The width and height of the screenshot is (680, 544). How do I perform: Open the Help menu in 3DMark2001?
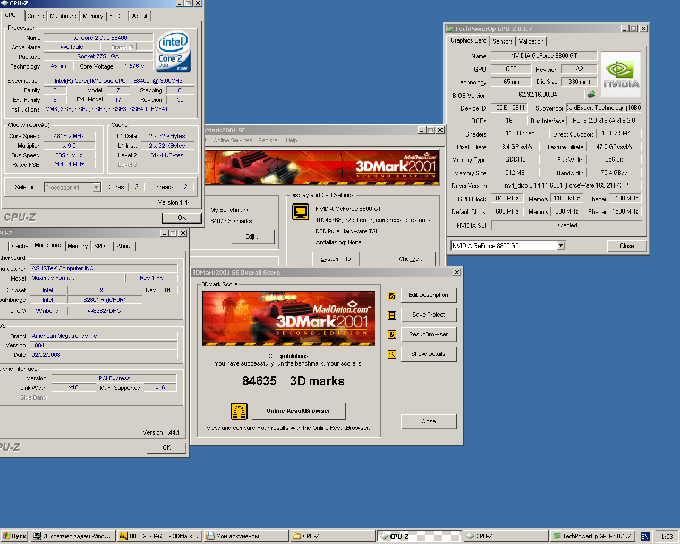292,140
